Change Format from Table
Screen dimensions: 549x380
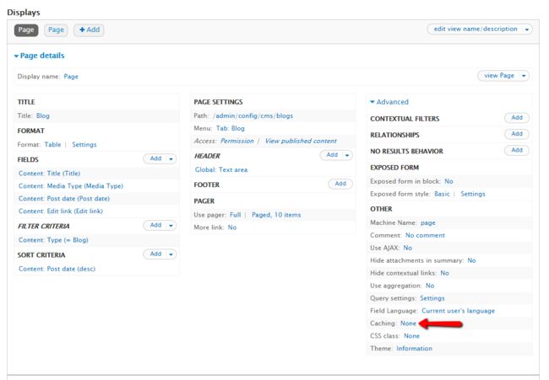pos(52,145)
